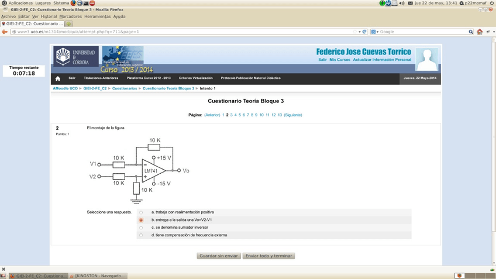Open Firefox home page via house icon
Screen dimensions: 496x279
click(x=480, y=32)
